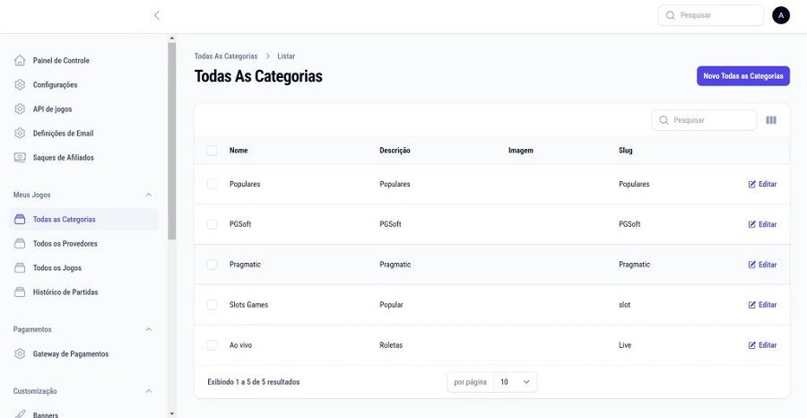Click the Painel de Controle home icon
Image resolution: width=807 pixels, height=418 pixels.
click(x=20, y=61)
